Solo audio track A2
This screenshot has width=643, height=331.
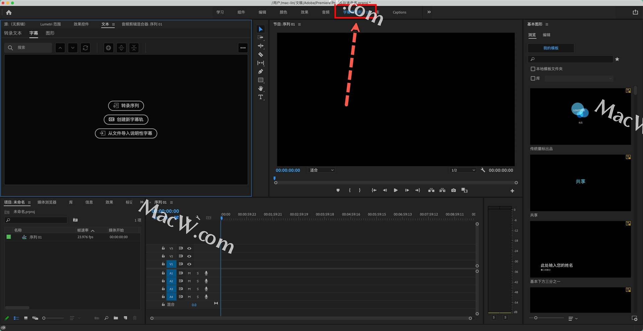click(198, 281)
